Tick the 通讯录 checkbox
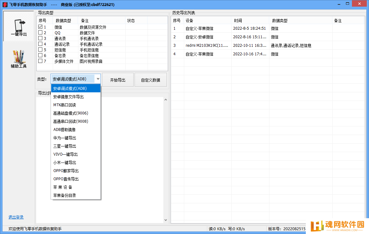369x234 pixels. point(40,38)
